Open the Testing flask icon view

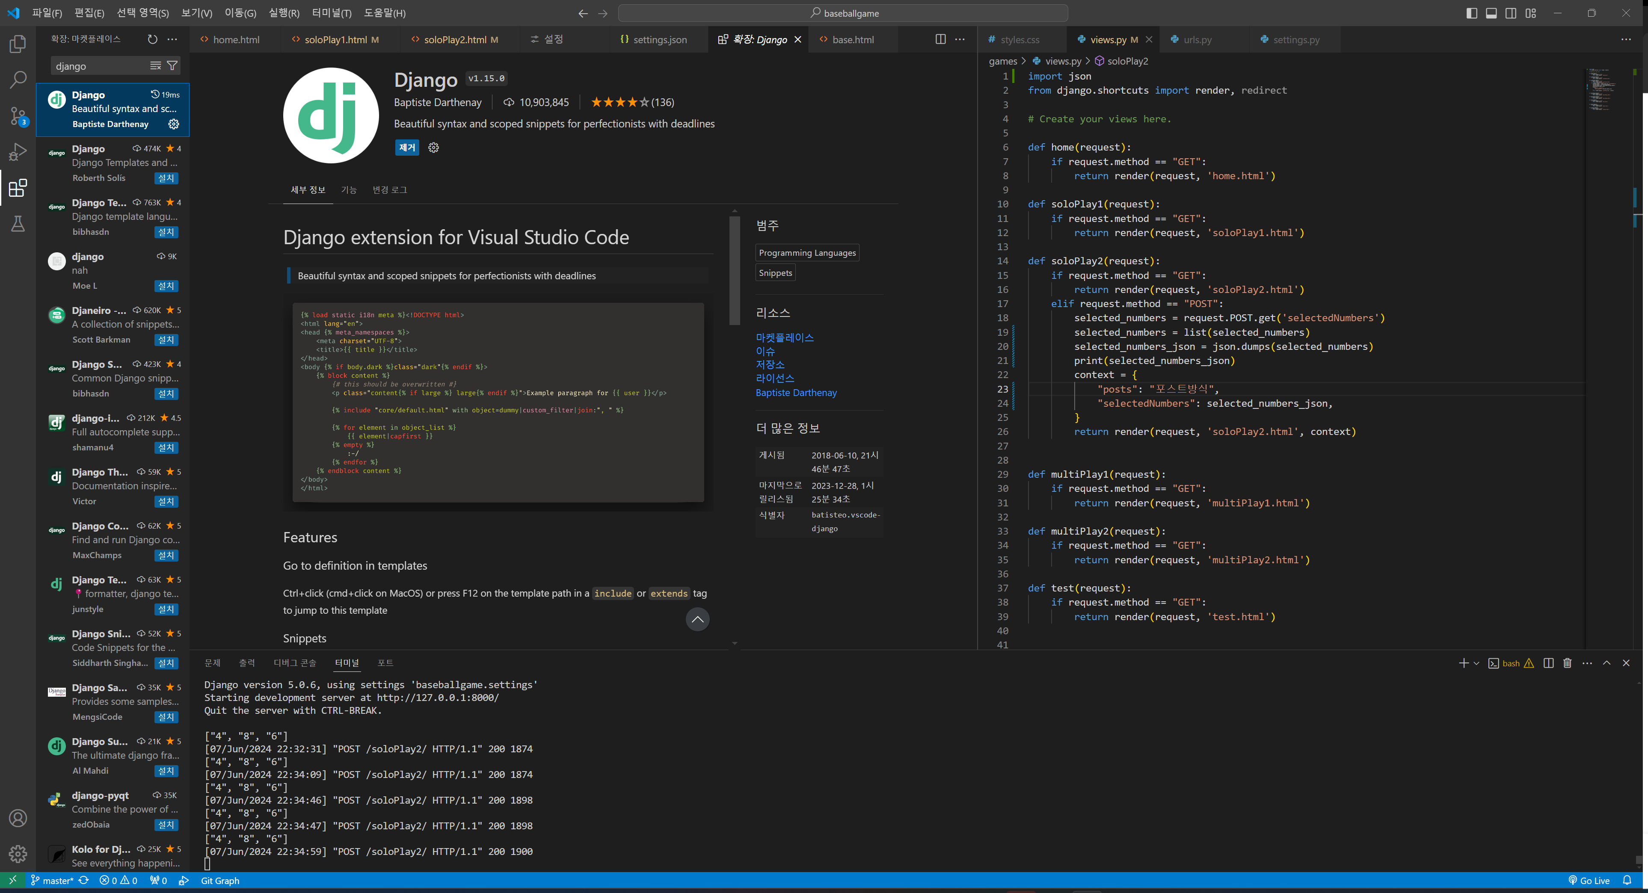coord(18,224)
